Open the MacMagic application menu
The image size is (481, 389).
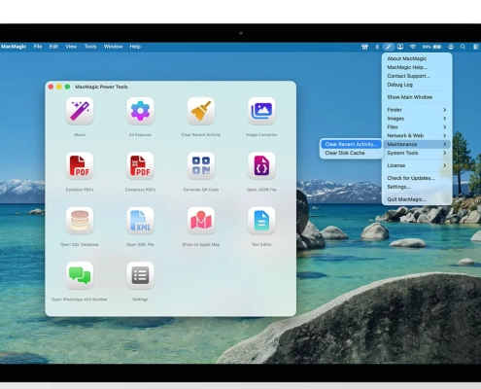click(14, 47)
